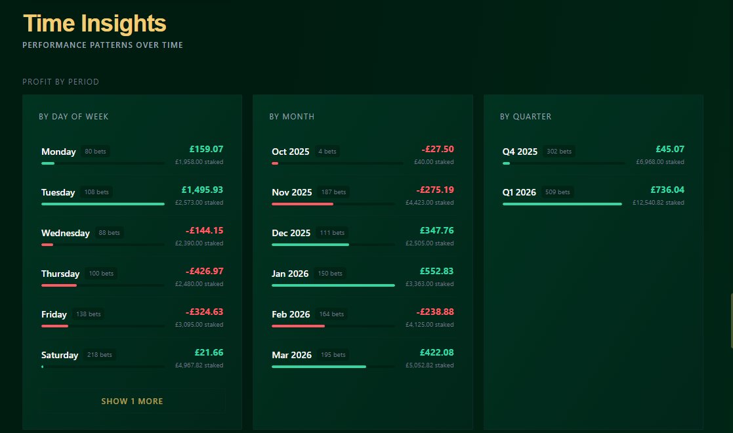Click the £6,968.00 staked amount

tap(660, 162)
